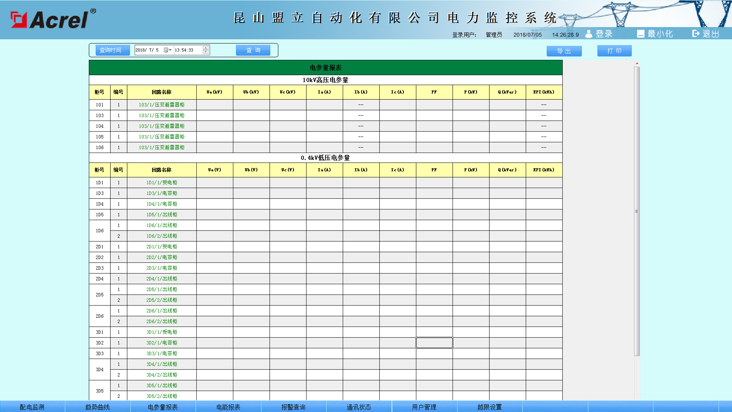Click the 10kV高压电参量 section header
732x412 pixels.
pos(326,80)
